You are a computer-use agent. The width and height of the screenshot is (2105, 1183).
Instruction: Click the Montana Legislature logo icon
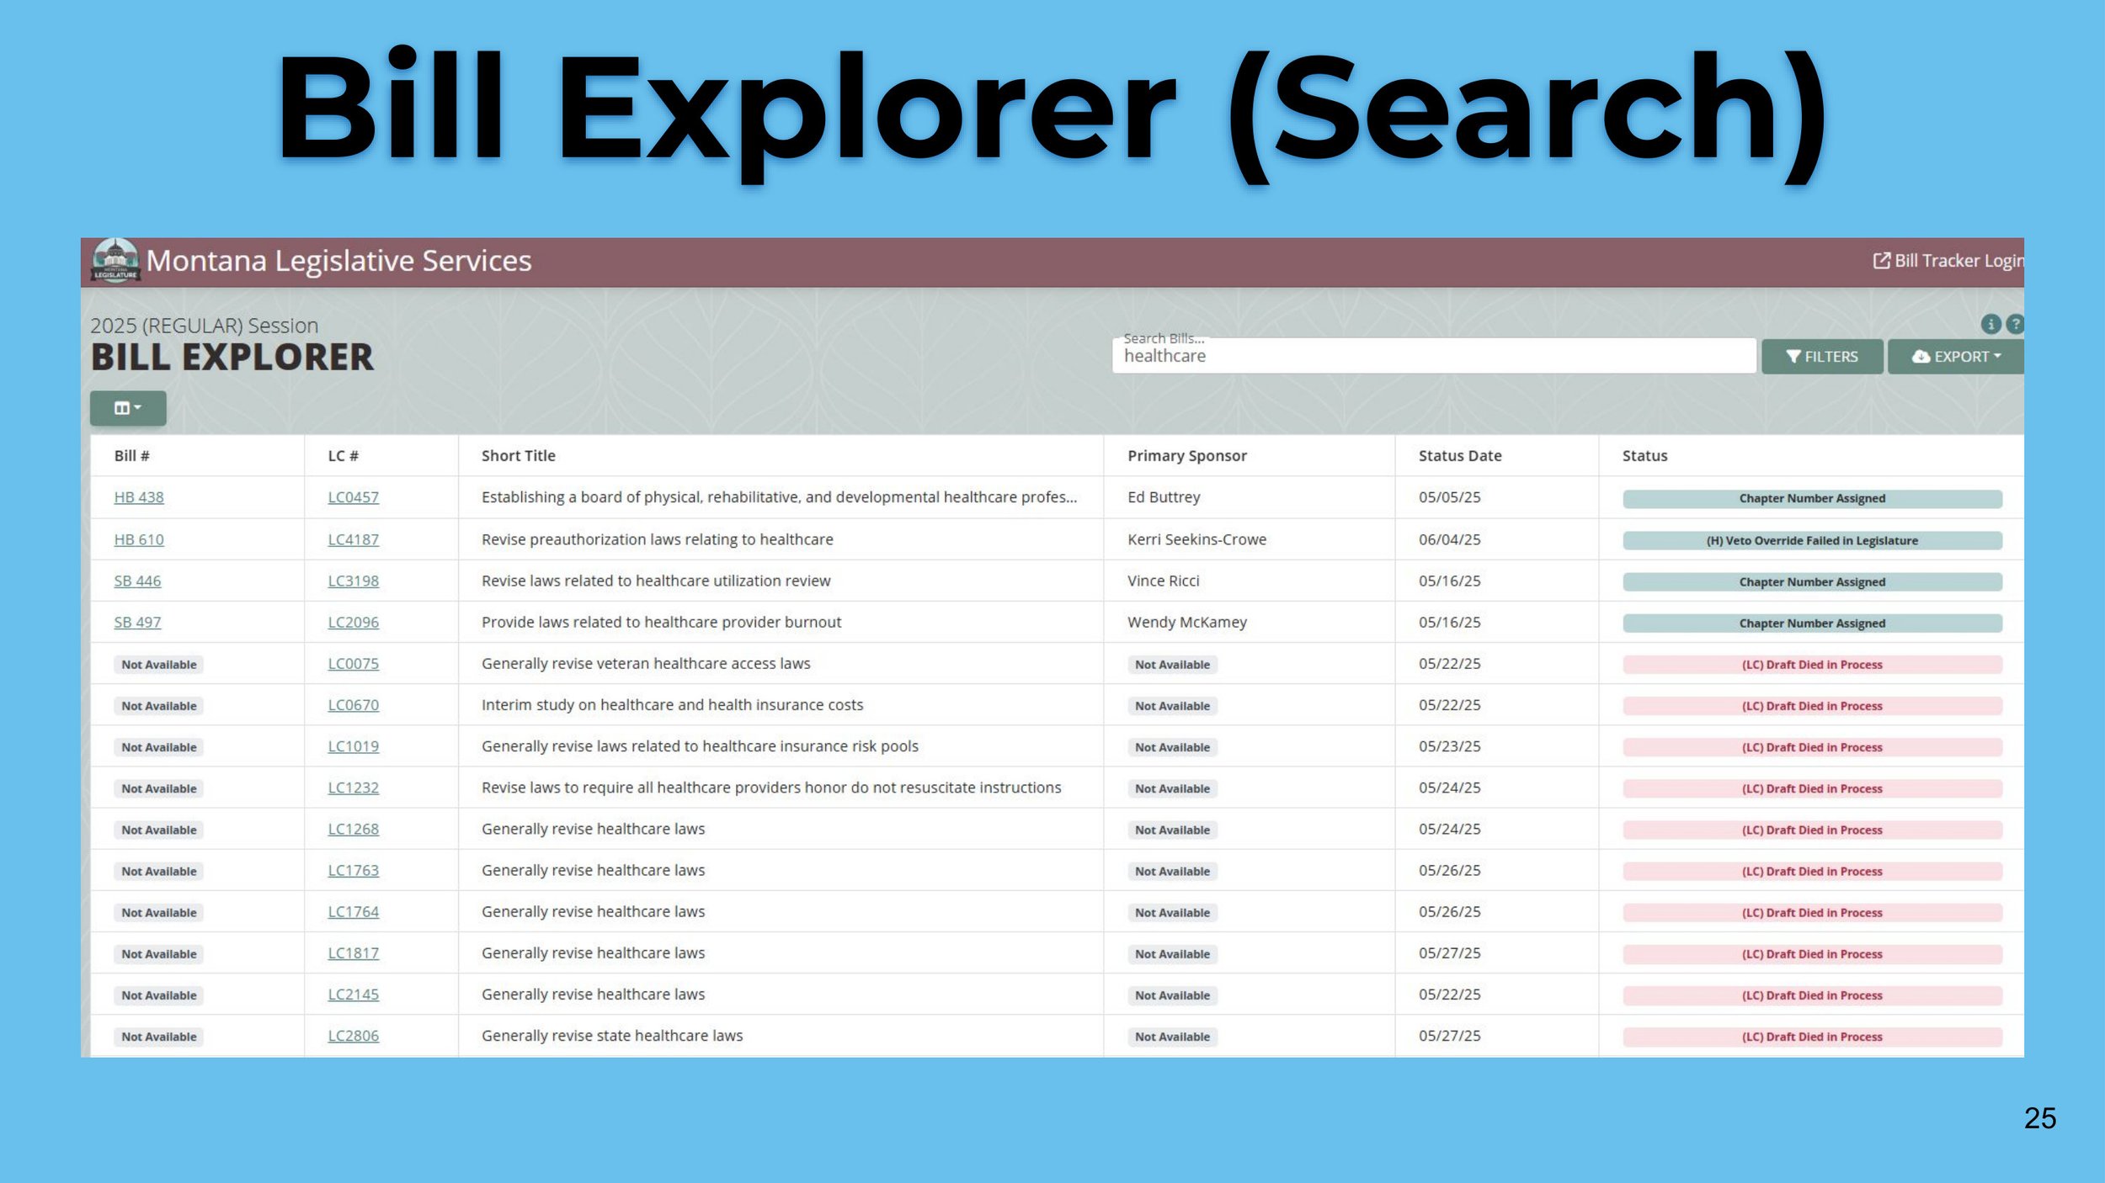(x=115, y=261)
